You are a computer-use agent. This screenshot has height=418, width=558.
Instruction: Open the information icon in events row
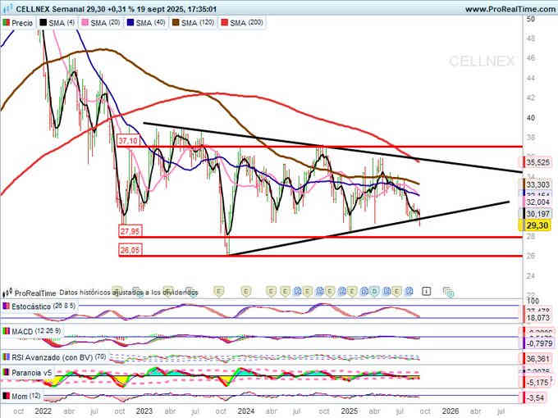click(426, 292)
